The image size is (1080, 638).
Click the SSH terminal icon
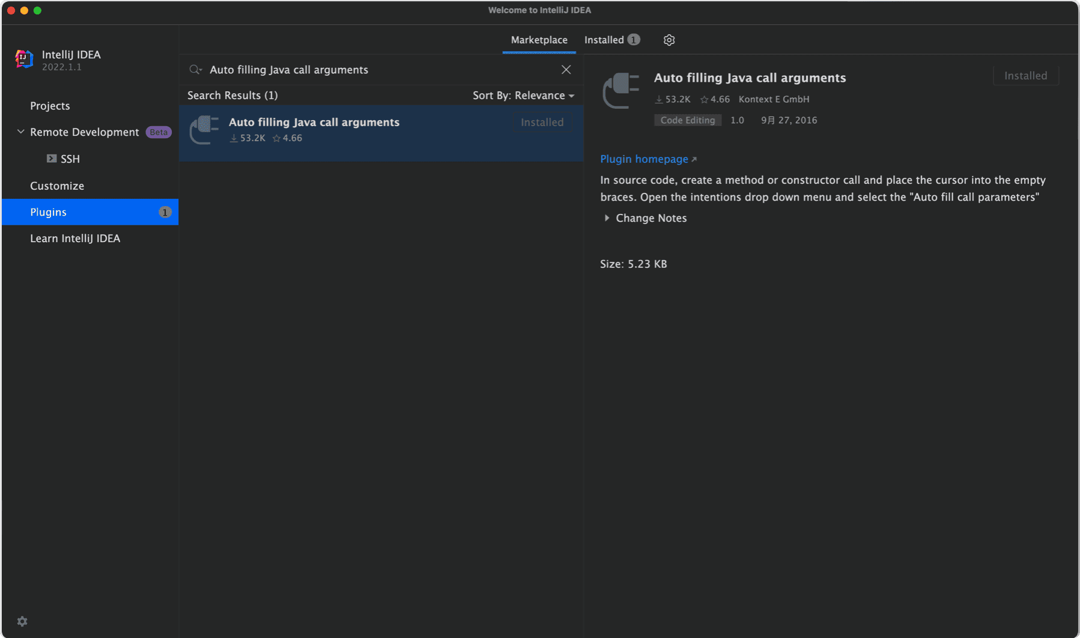pos(52,159)
